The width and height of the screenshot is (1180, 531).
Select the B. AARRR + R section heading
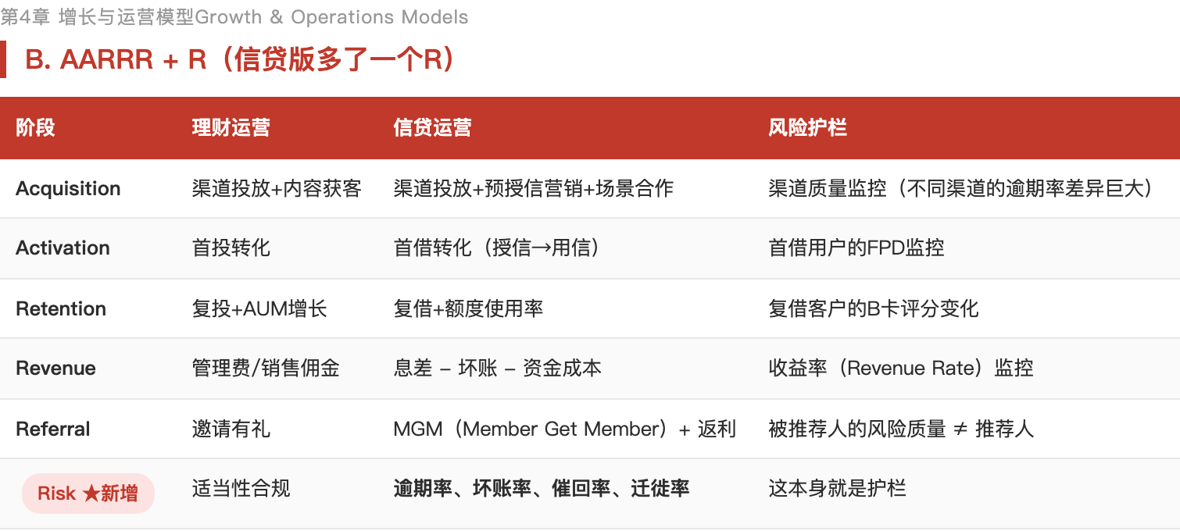coord(240,60)
